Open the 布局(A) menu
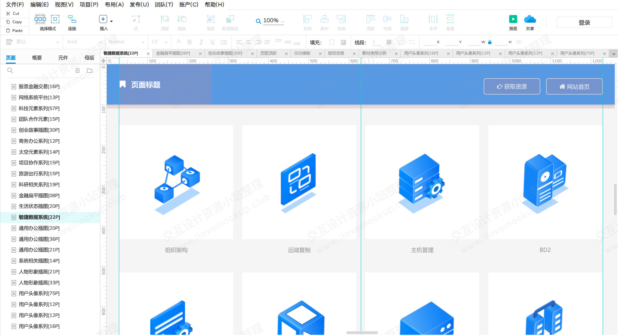 (x=114, y=5)
